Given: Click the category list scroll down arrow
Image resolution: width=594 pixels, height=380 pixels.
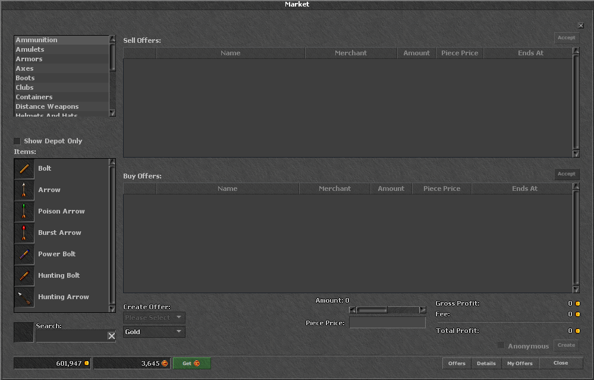Looking at the screenshot, I should (x=112, y=113).
